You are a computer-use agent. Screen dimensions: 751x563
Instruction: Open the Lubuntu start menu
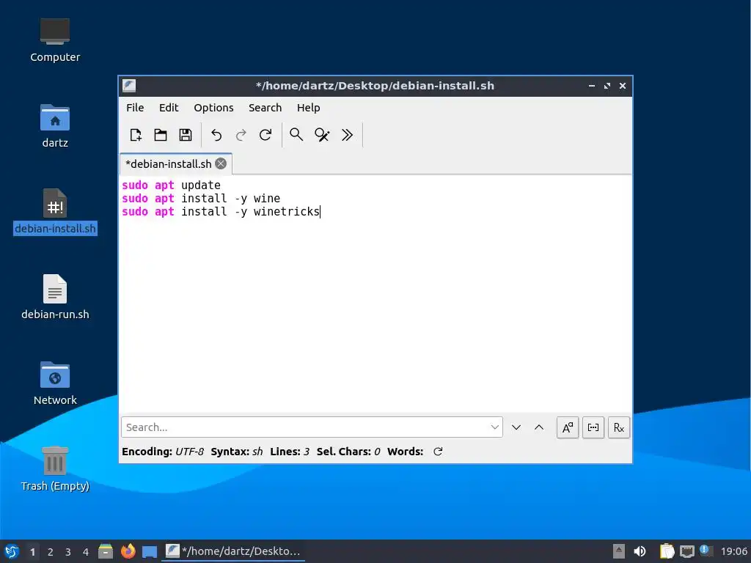pyautogui.click(x=12, y=551)
